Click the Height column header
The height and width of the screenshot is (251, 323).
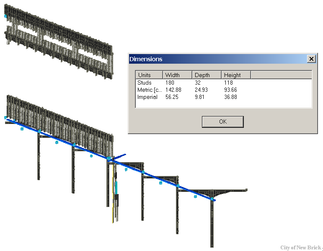pyautogui.click(x=236, y=75)
